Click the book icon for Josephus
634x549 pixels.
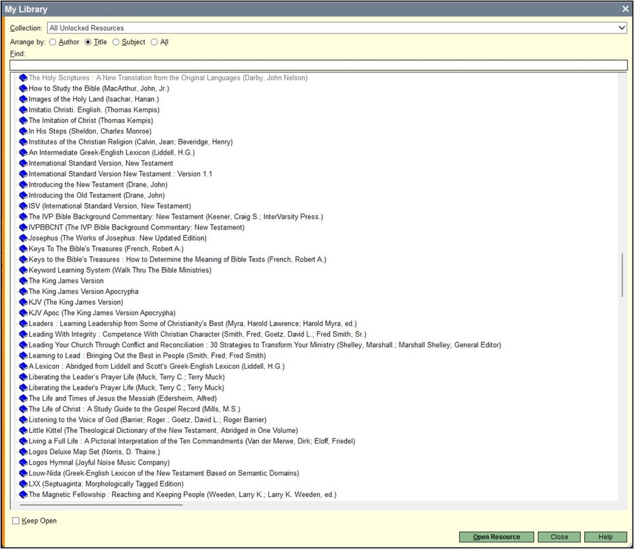point(23,238)
